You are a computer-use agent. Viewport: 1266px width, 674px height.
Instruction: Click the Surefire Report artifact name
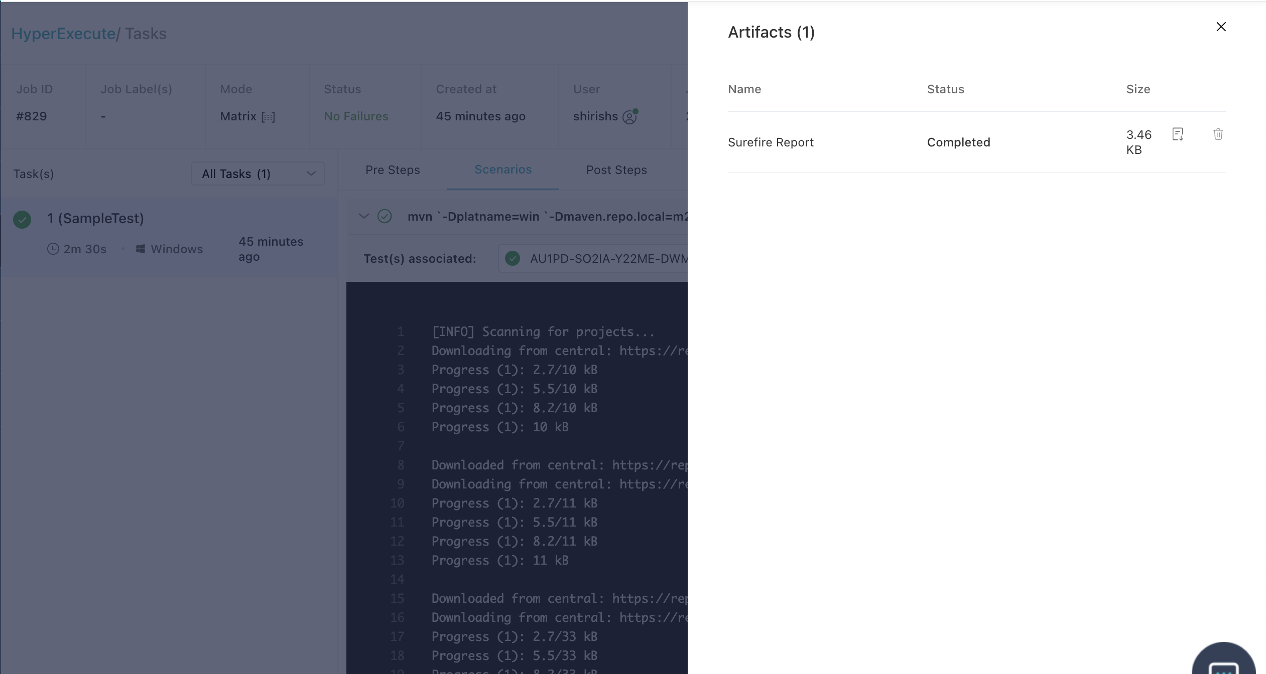pos(771,142)
